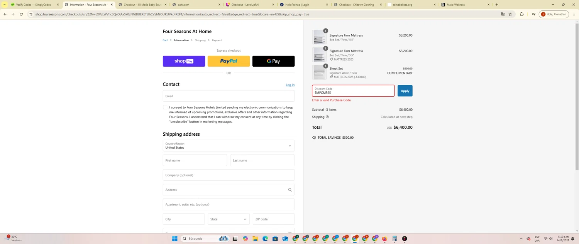Open Calculator from the taskbar
Image resolution: width=579 pixels, height=244 pixels.
tap(394, 239)
